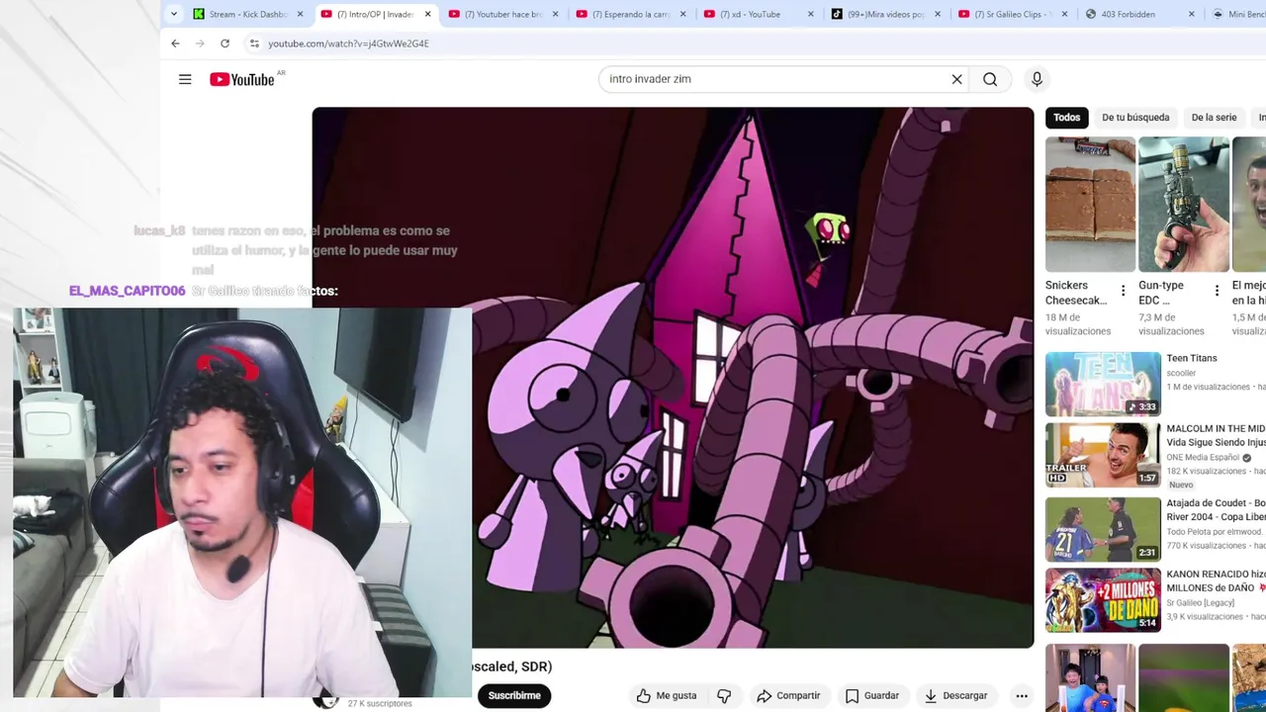Like the video with Me gusta

point(667,695)
